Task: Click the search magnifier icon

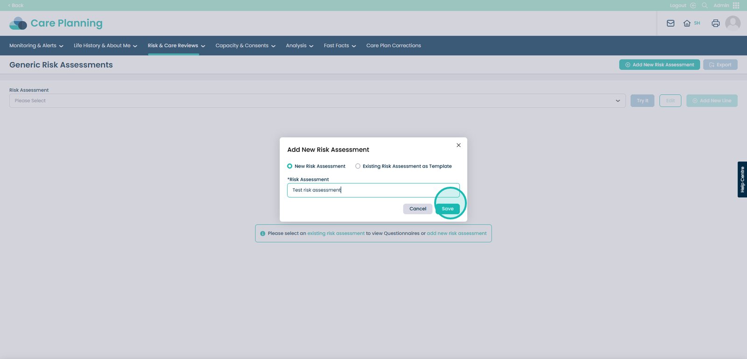Action: click(705, 6)
